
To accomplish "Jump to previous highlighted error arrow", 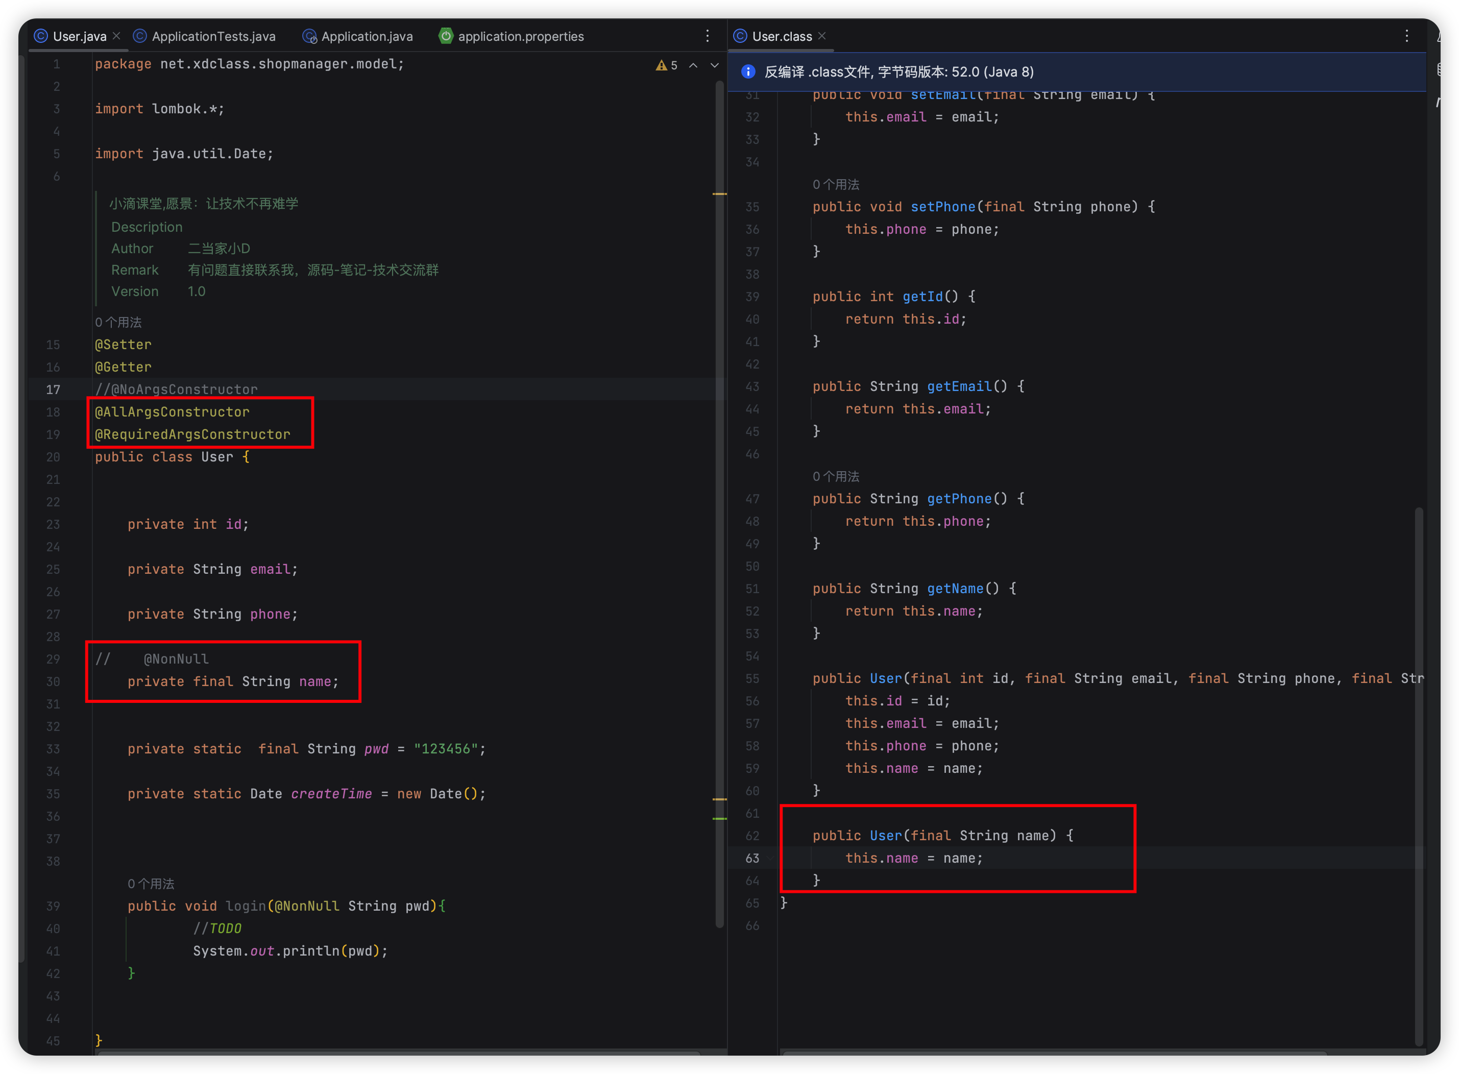I will (693, 65).
